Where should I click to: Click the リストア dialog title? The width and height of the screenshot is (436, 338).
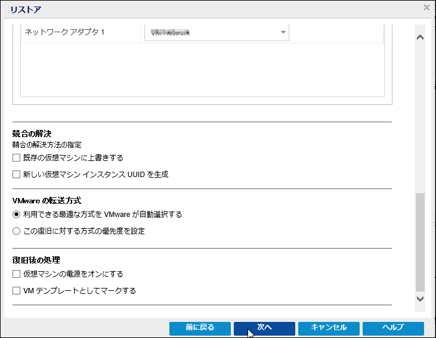(26, 10)
